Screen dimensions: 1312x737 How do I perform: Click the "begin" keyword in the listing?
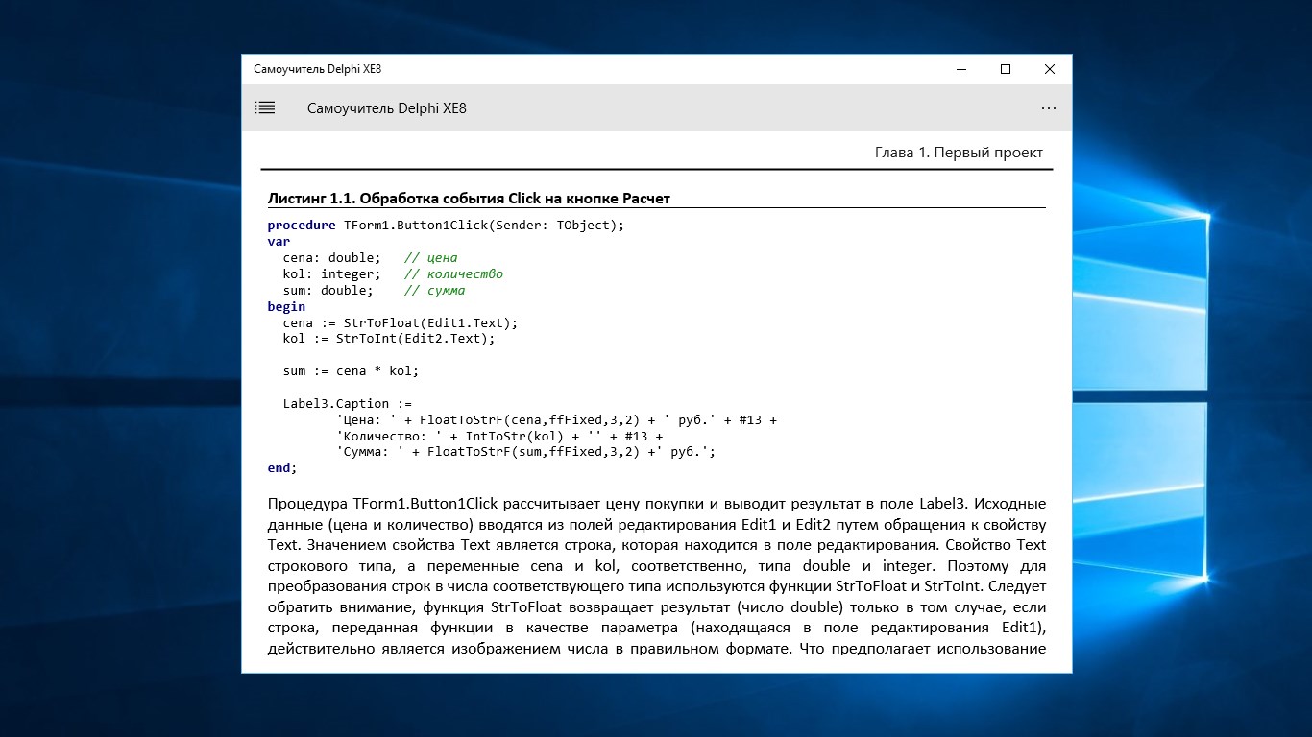pyautogui.click(x=286, y=307)
